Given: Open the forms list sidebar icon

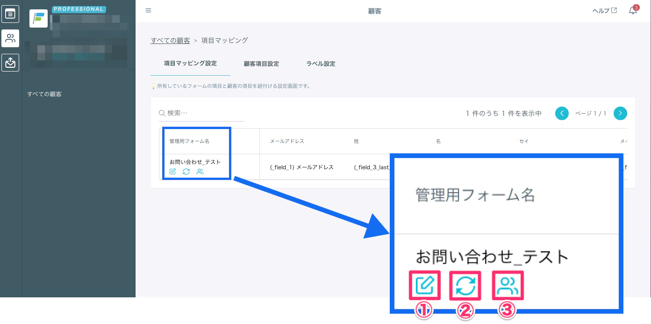Looking at the screenshot, I should [10, 14].
